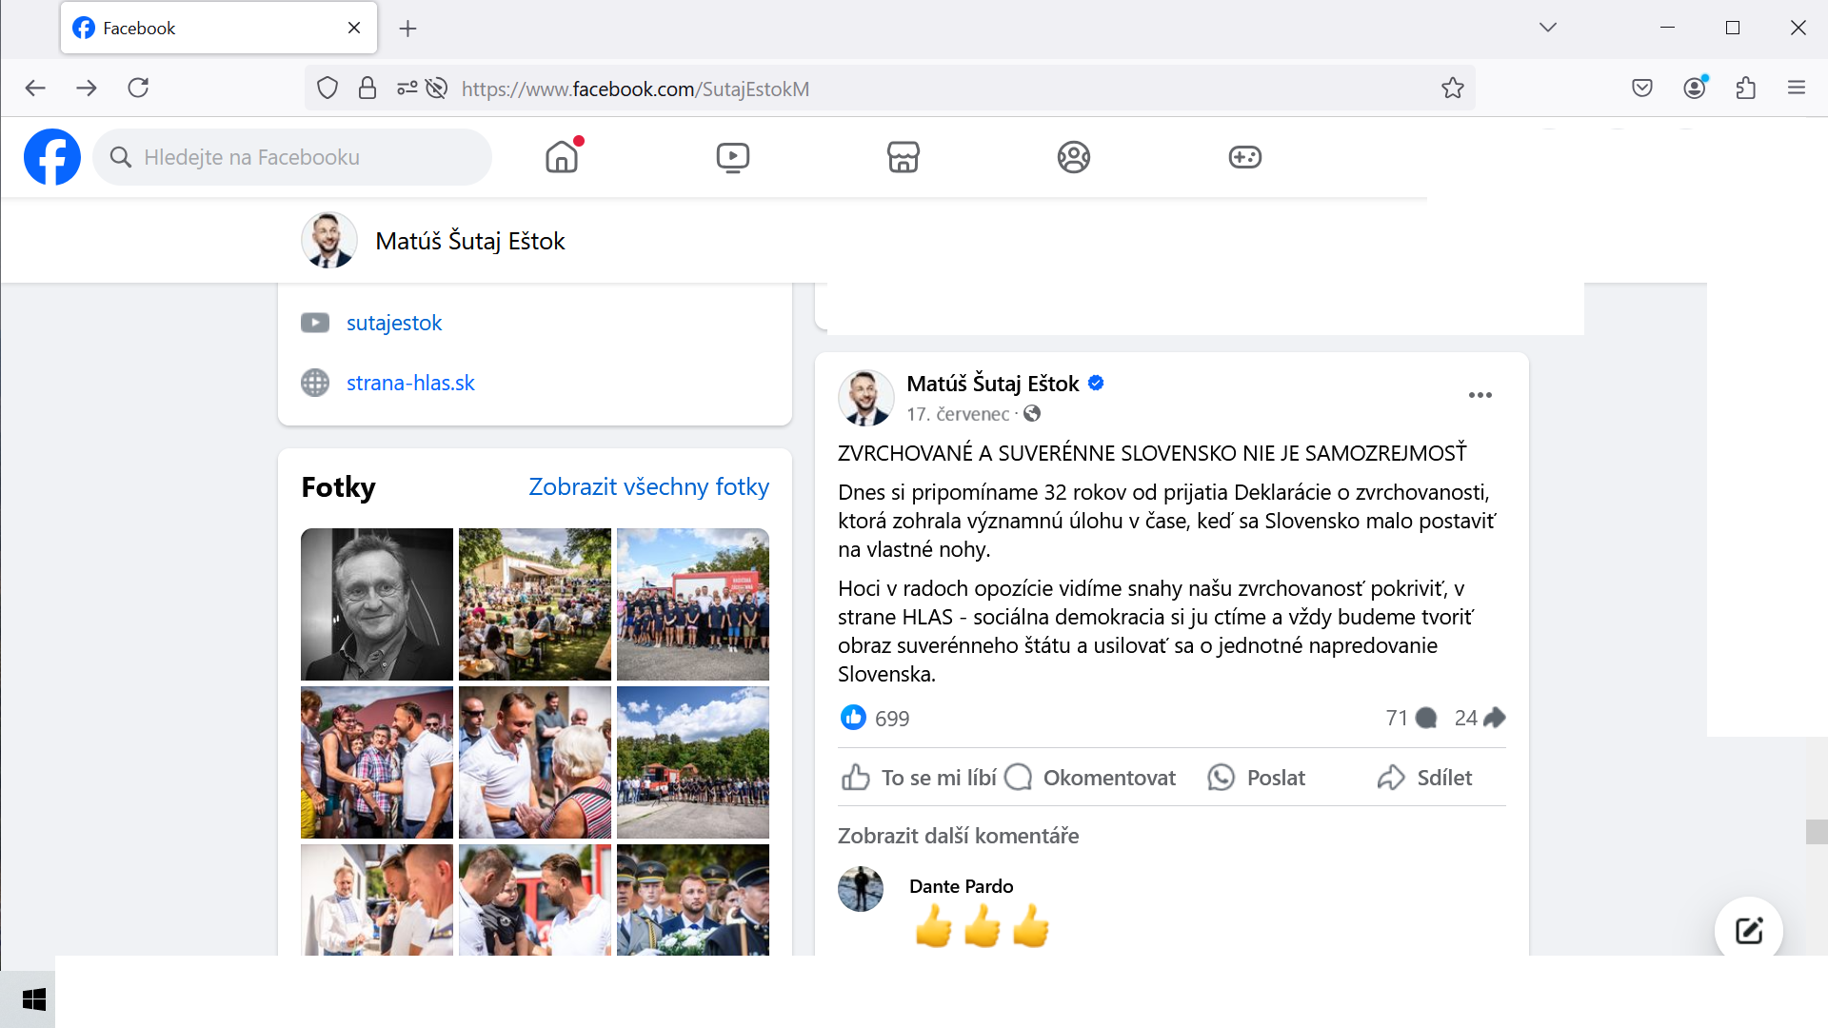Click the page vertical scrollbar thumb
This screenshot has height=1028, width=1828.
(1816, 832)
